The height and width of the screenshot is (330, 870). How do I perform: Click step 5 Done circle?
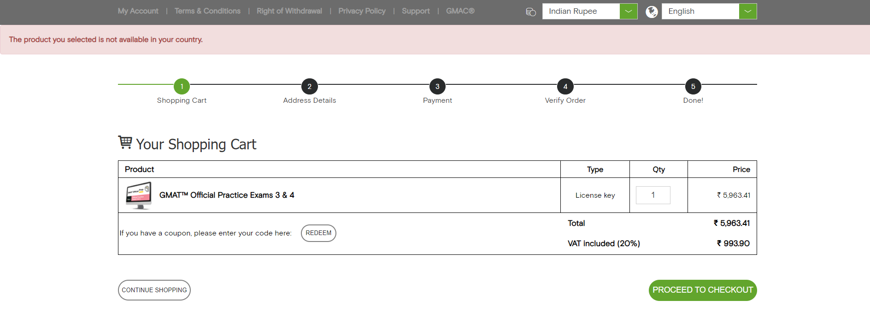coord(693,86)
